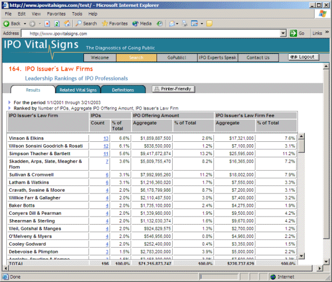Image resolution: width=332 pixels, height=282 pixels.
Task: Click the green Go arrow button
Action: point(293,33)
